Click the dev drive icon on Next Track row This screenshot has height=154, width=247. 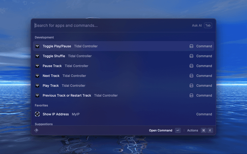click(191, 76)
